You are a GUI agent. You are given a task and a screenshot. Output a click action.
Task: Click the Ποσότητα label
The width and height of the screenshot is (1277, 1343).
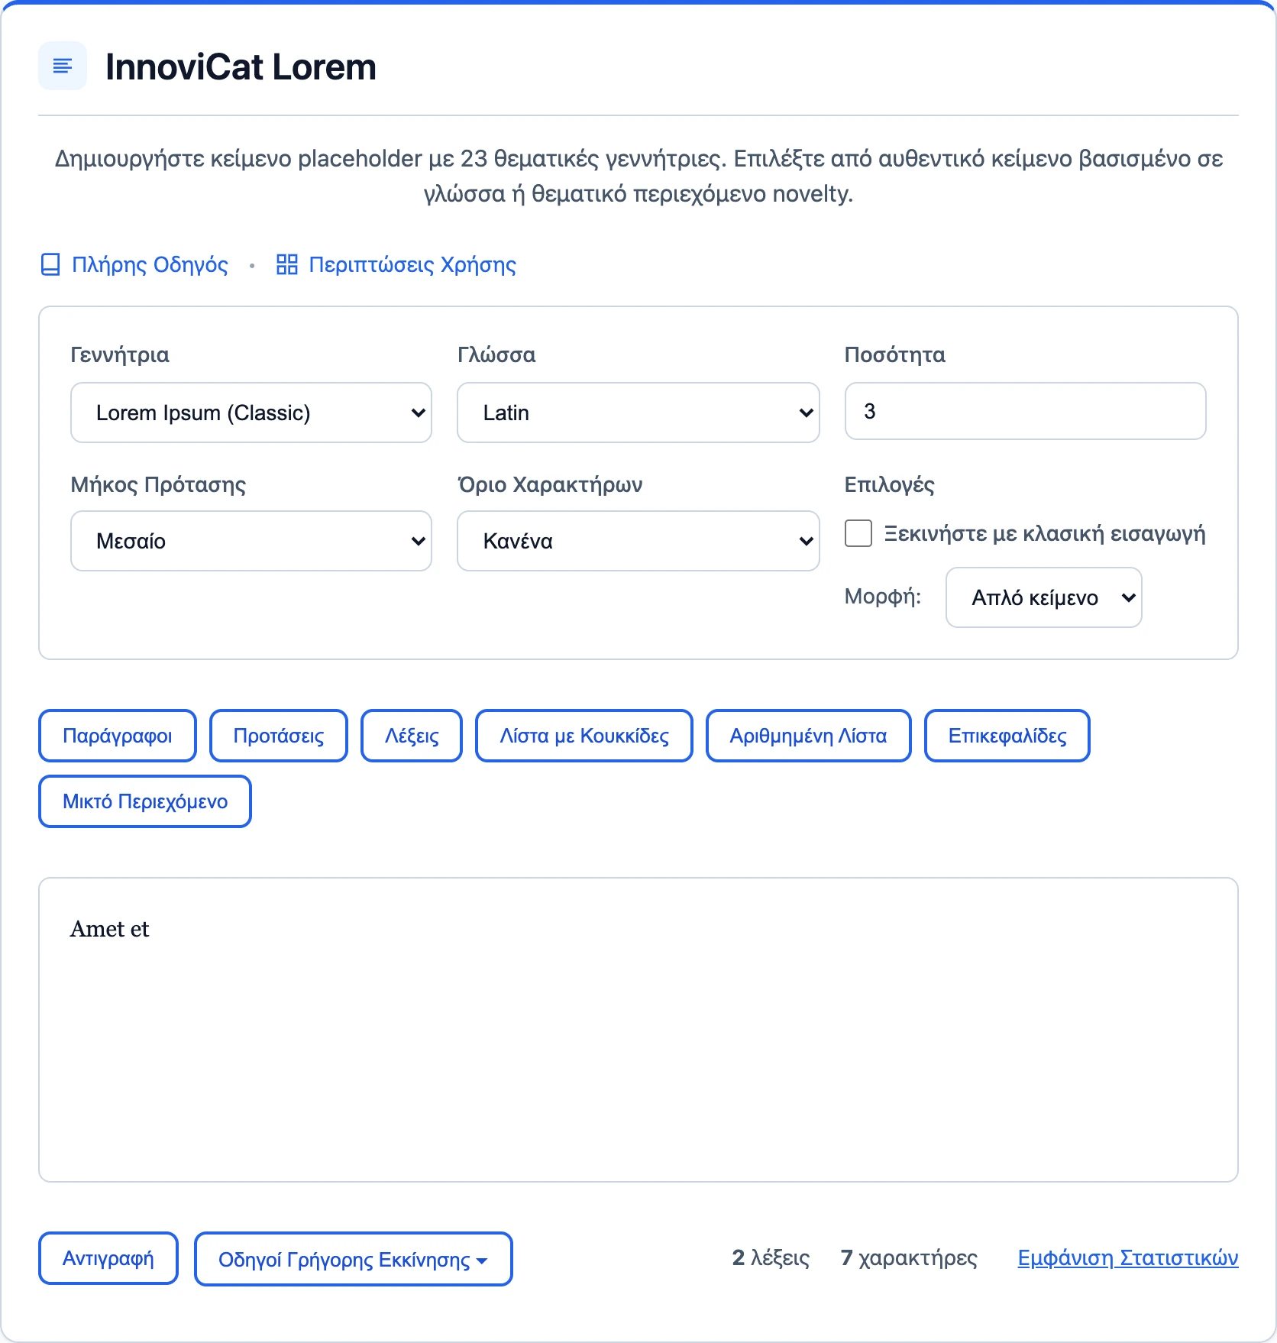click(x=894, y=355)
